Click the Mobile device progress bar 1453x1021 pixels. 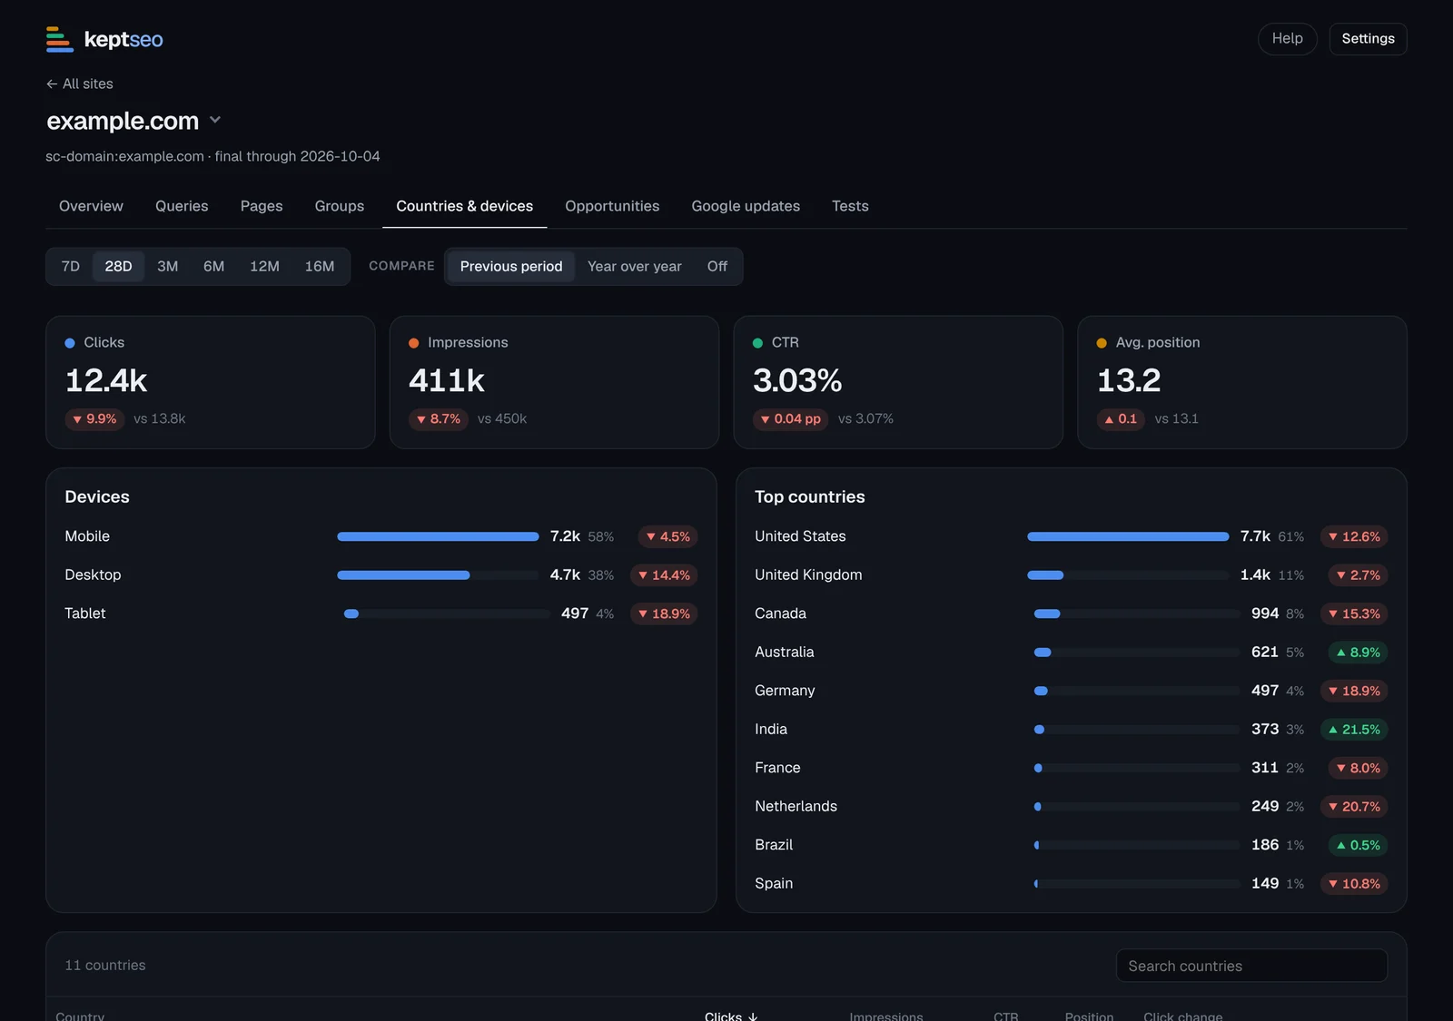click(438, 536)
